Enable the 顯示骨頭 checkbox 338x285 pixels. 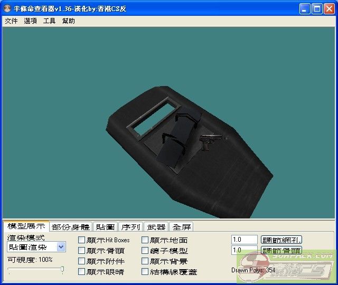point(81,250)
